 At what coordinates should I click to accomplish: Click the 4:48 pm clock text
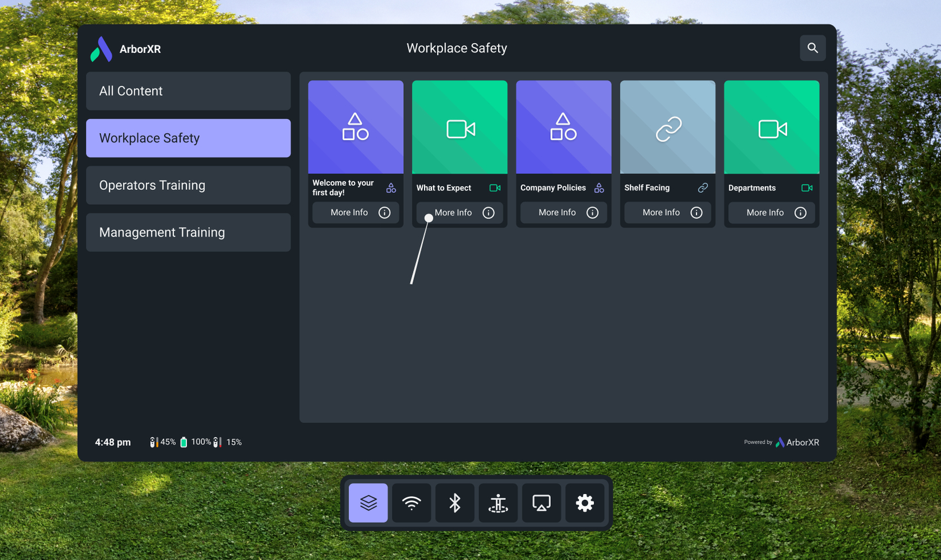(x=113, y=442)
